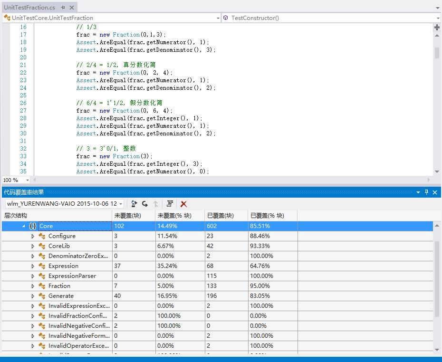Select the Expression row's 35.24% cell
The height and width of the screenshot is (362, 442).
point(180,266)
